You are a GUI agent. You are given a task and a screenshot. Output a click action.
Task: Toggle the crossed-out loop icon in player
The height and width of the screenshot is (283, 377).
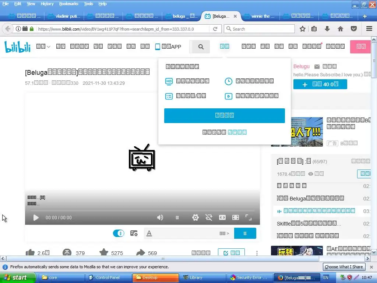[209, 217]
